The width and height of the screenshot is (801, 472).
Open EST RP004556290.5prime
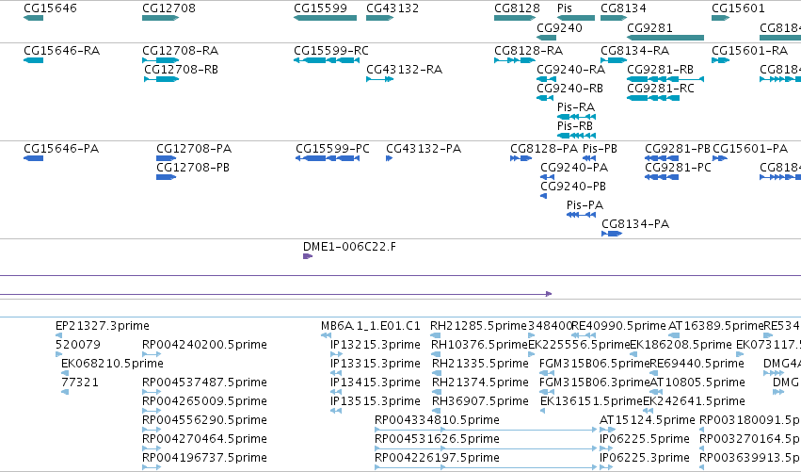(x=204, y=420)
